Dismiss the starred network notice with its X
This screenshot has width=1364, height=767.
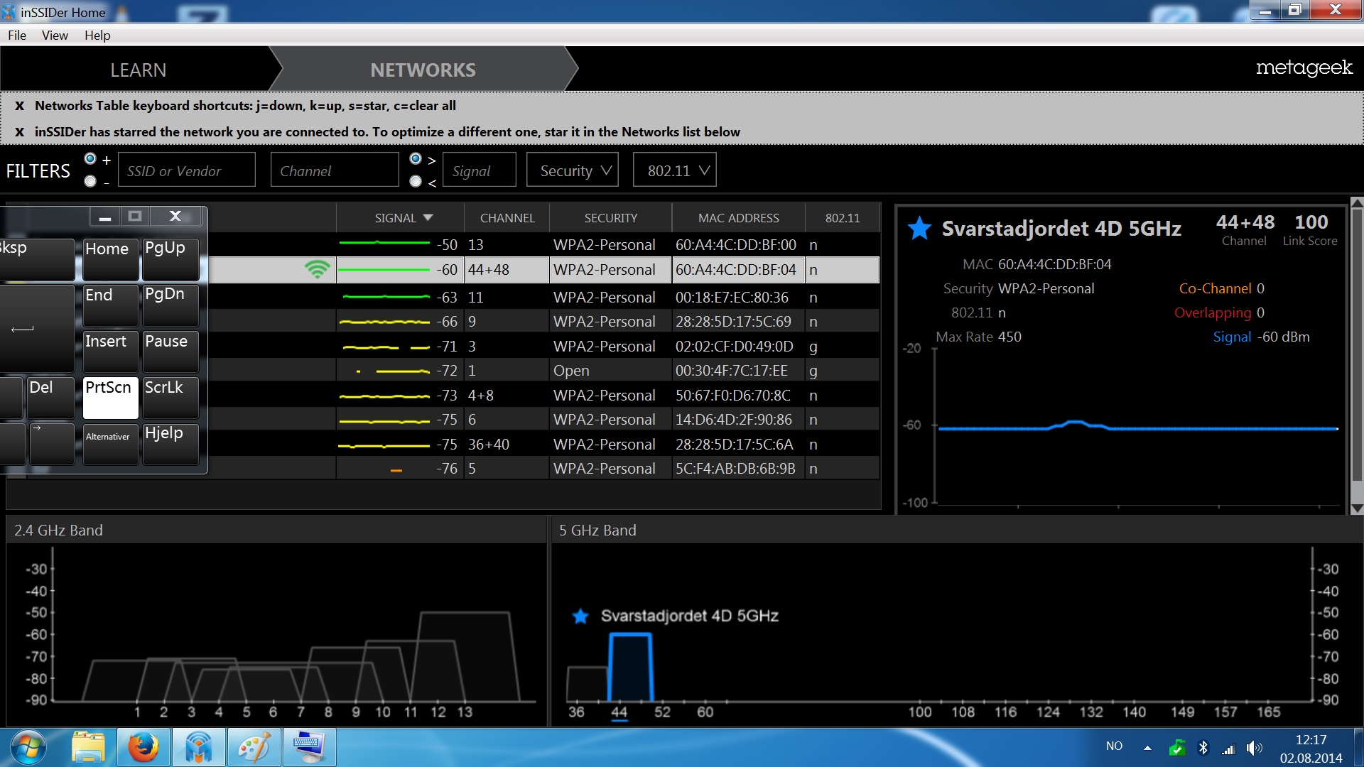[x=20, y=132]
